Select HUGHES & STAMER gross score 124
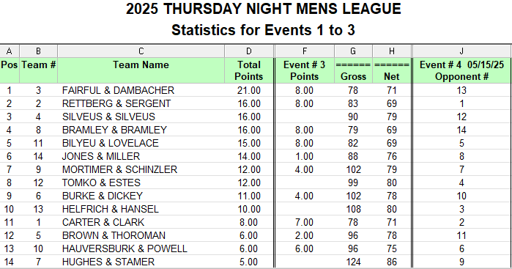The height and width of the screenshot is (269, 512). 353,262
